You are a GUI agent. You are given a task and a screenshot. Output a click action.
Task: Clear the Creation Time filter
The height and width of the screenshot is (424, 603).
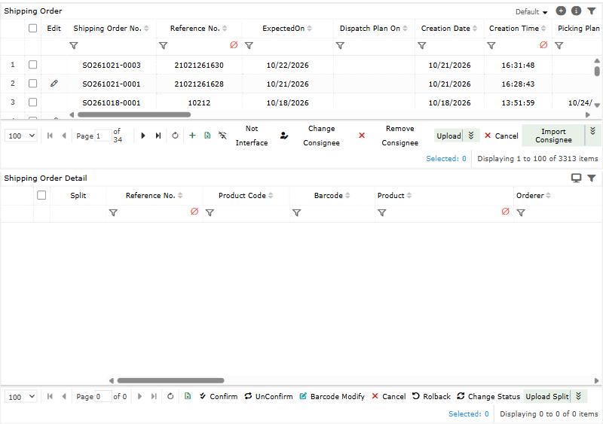click(x=543, y=45)
